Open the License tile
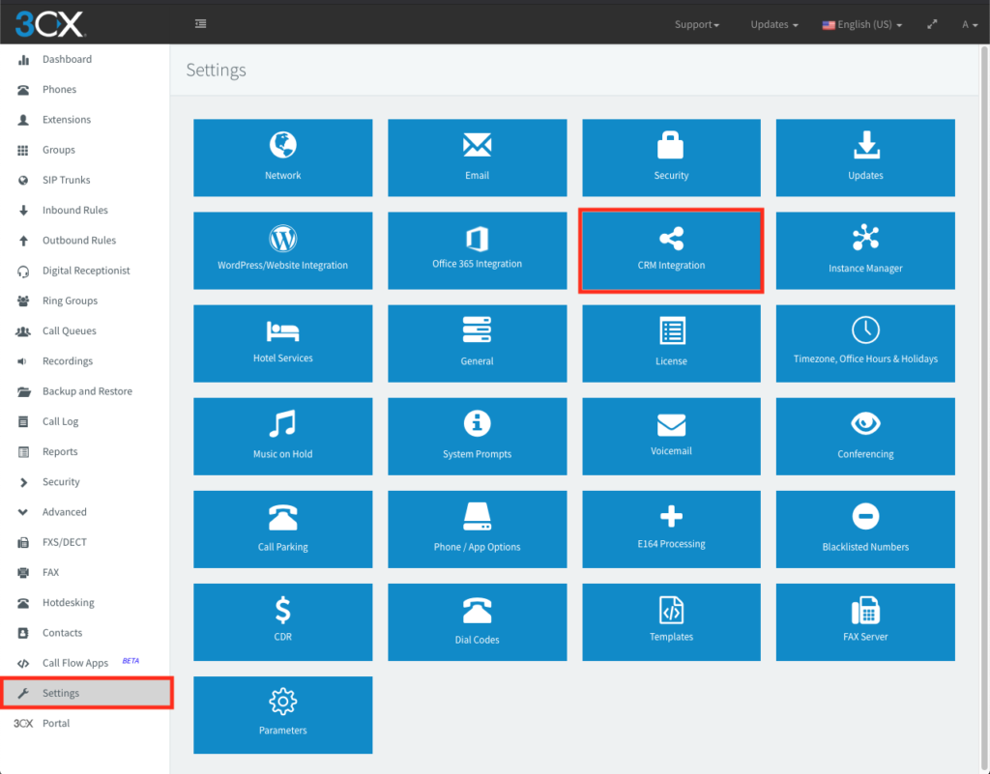Viewport: 990px width, 774px height. (671, 344)
